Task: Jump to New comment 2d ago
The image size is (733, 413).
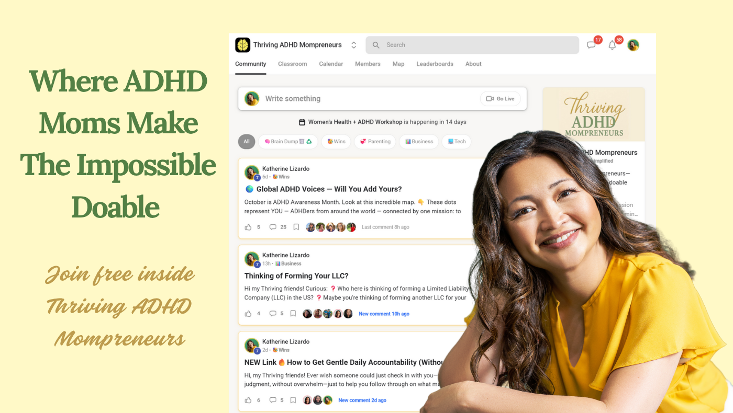Action: coord(362,400)
